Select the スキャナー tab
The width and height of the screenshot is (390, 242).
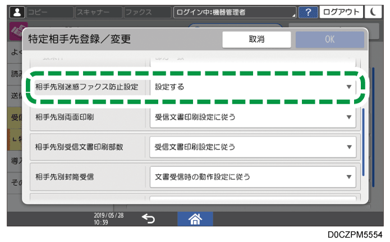point(99,12)
